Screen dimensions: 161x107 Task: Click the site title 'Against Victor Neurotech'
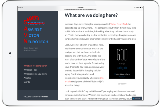(36, 30)
